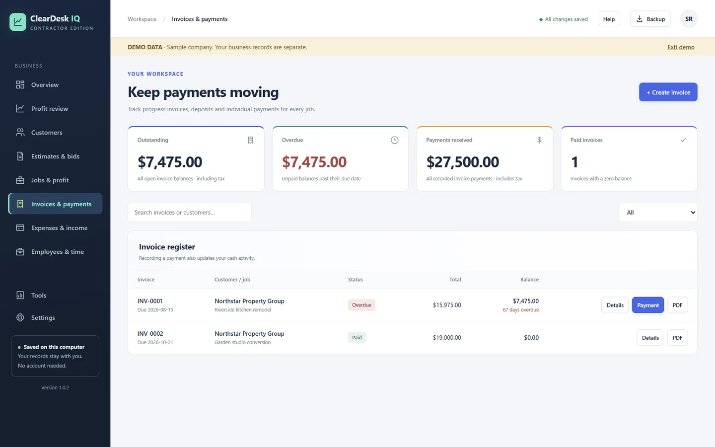Click the Profit review chart icon

tap(20, 109)
